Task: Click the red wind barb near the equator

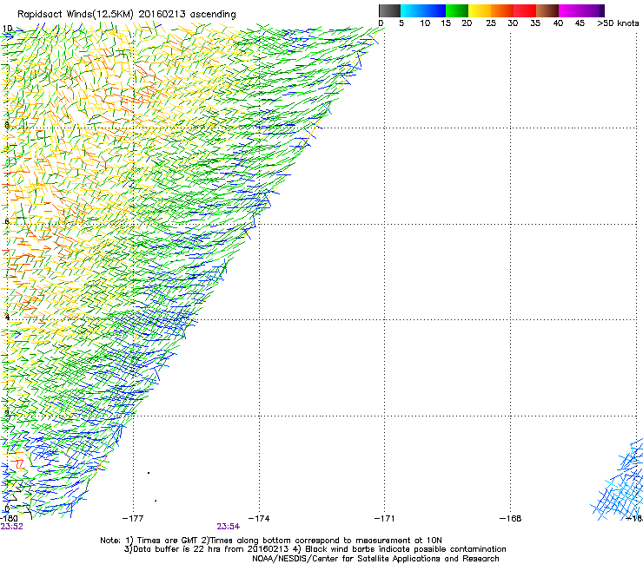Action: (19, 464)
